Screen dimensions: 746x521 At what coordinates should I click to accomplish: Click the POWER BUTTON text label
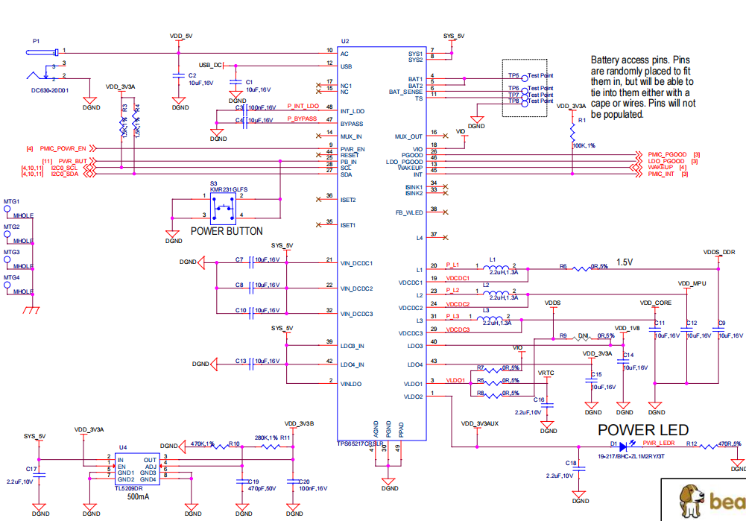[x=227, y=231]
